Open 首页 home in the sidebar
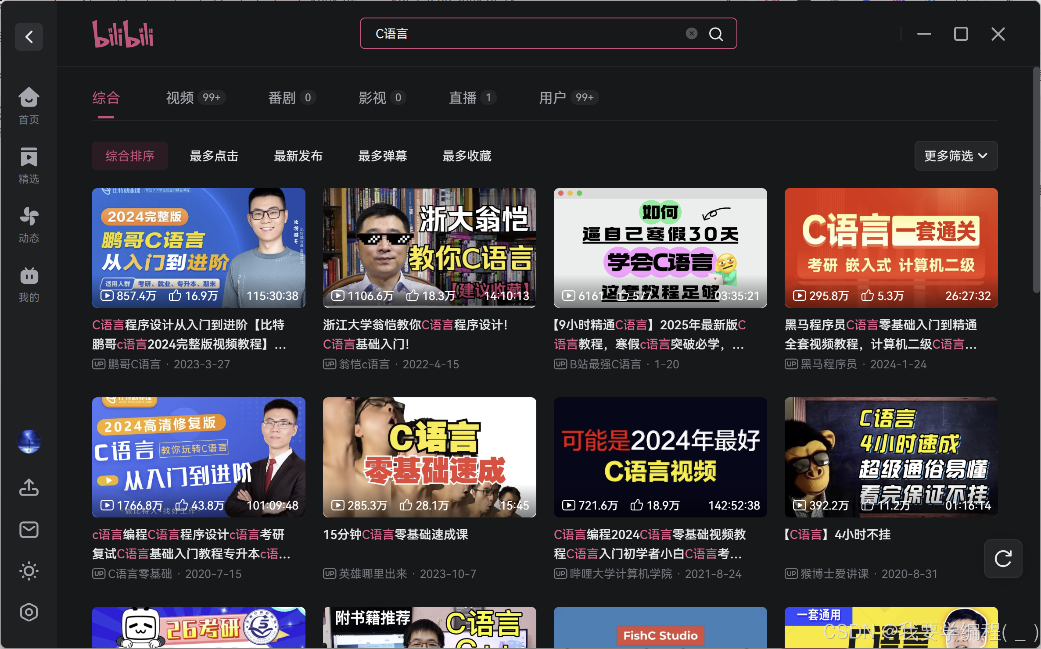This screenshot has height=649, width=1041. 29,106
